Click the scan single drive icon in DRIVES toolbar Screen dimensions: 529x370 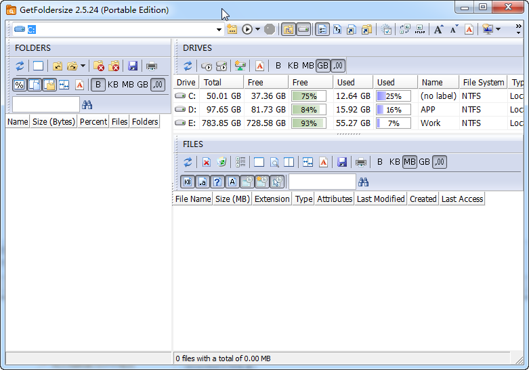click(x=207, y=66)
